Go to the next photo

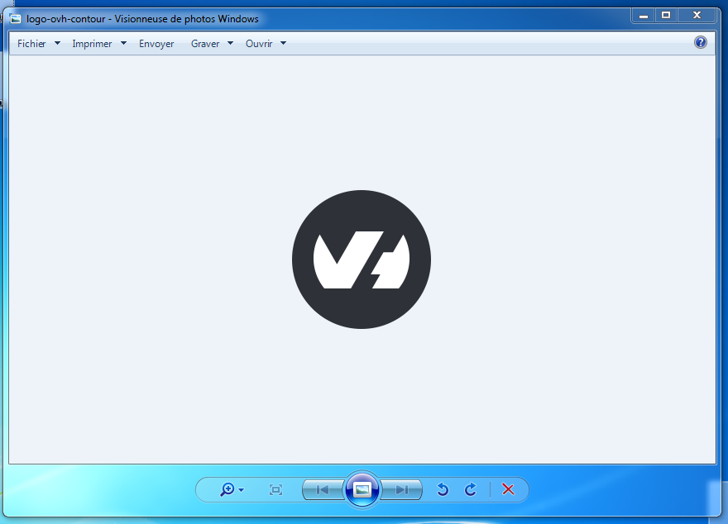pyautogui.click(x=402, y=490)
